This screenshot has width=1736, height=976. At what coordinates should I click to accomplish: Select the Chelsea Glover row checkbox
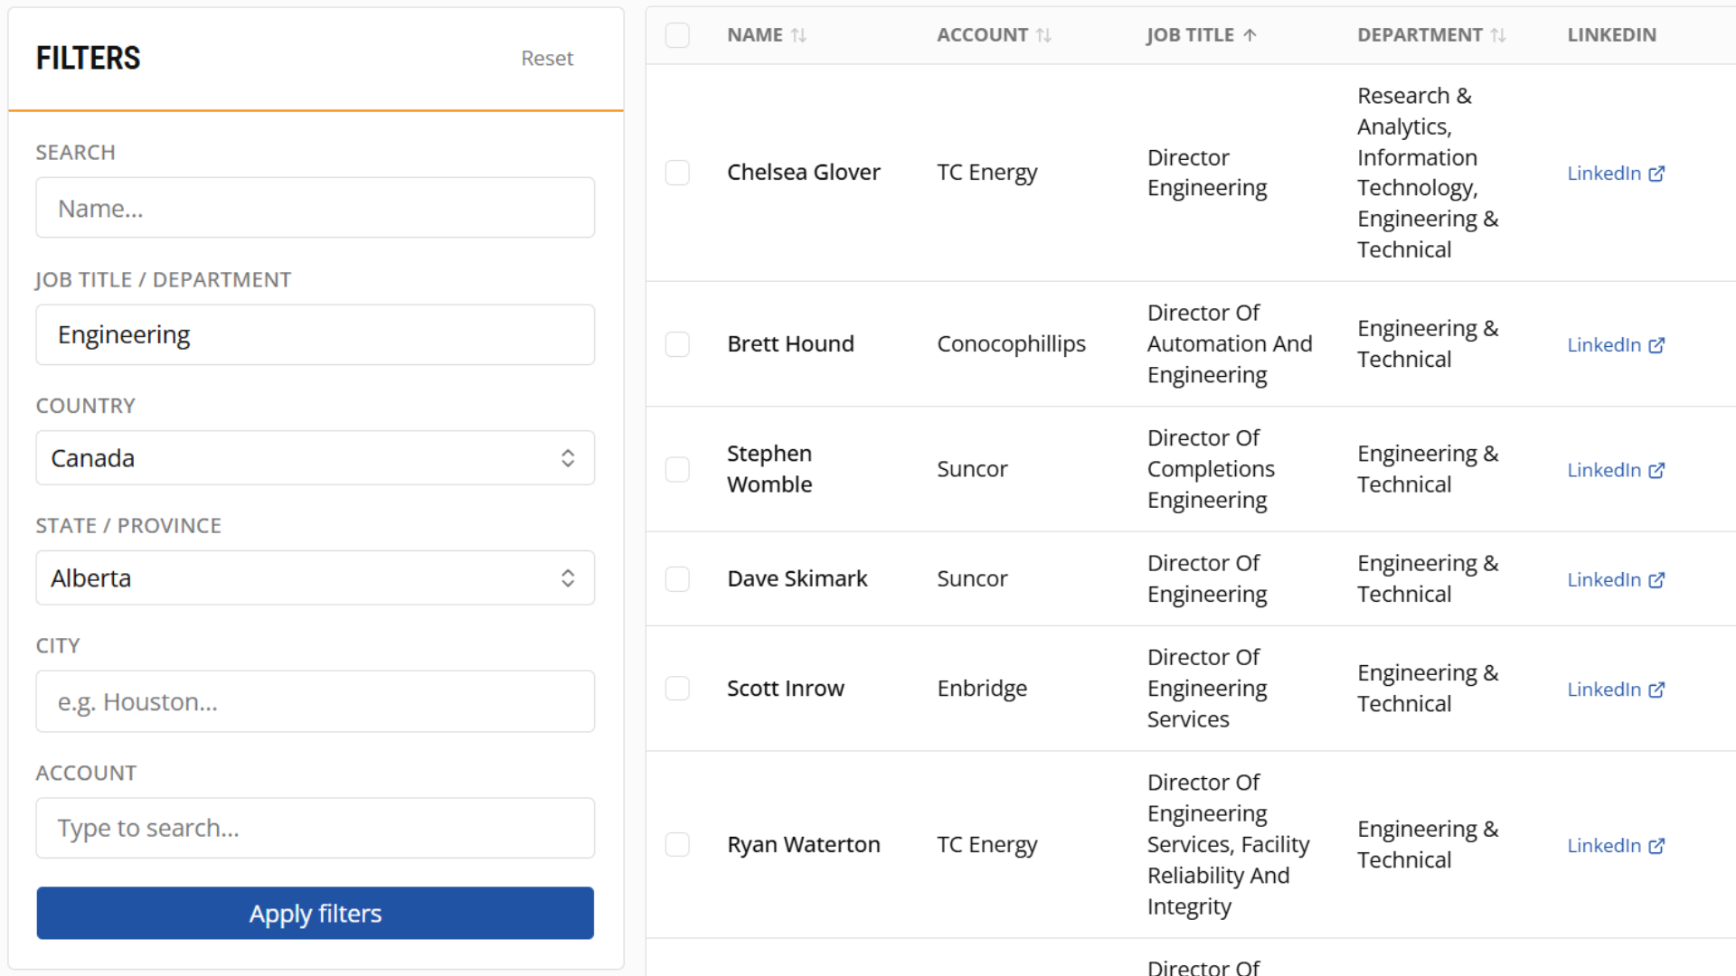click(x=677, y=173)
